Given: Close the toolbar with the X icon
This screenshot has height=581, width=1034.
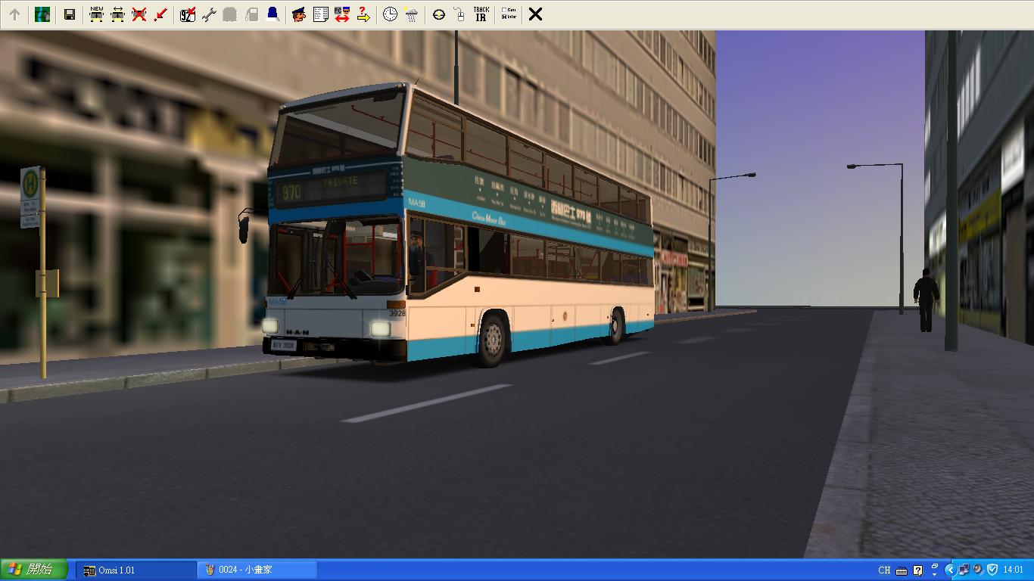Looking at the screenshot, I should (x=535, y=14).
